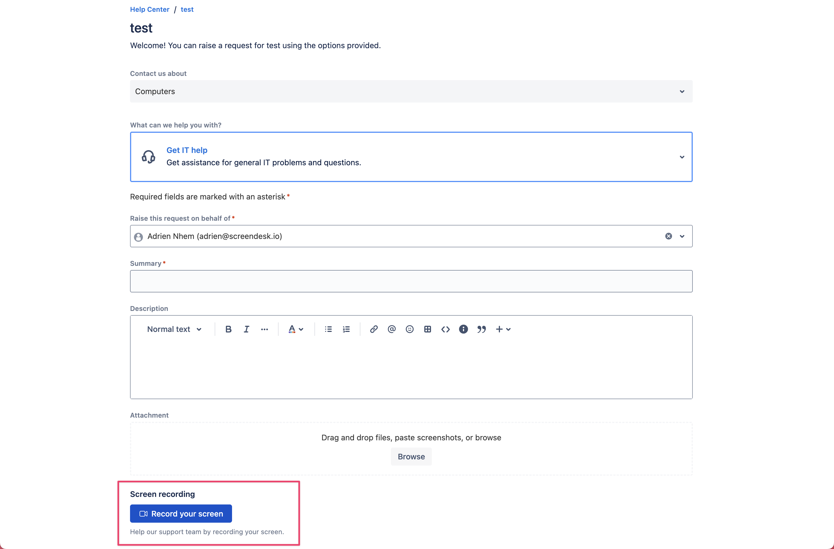Insert a quote block

(x=481, y=329)
